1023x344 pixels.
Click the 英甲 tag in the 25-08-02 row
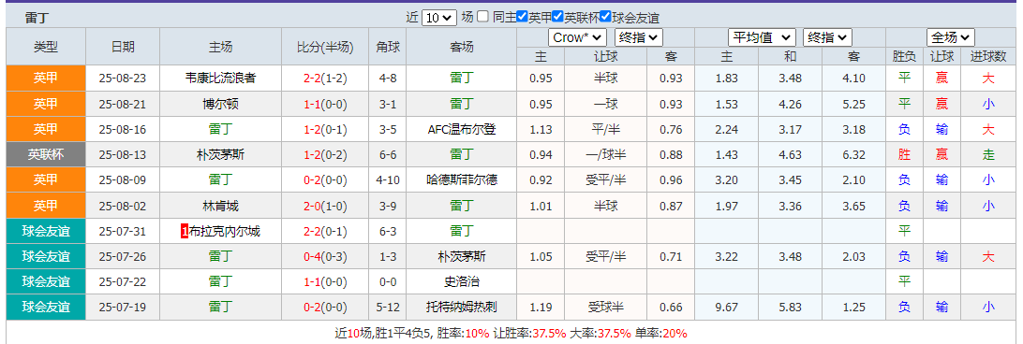(x=46, y=206)
